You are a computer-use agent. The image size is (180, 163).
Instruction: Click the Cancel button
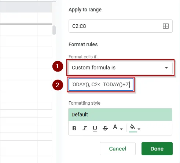click(118, 149)
